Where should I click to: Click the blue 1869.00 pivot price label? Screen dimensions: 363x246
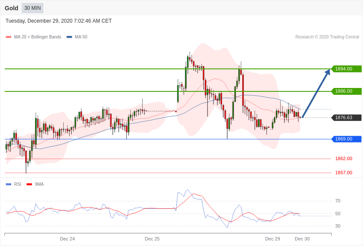346,139
